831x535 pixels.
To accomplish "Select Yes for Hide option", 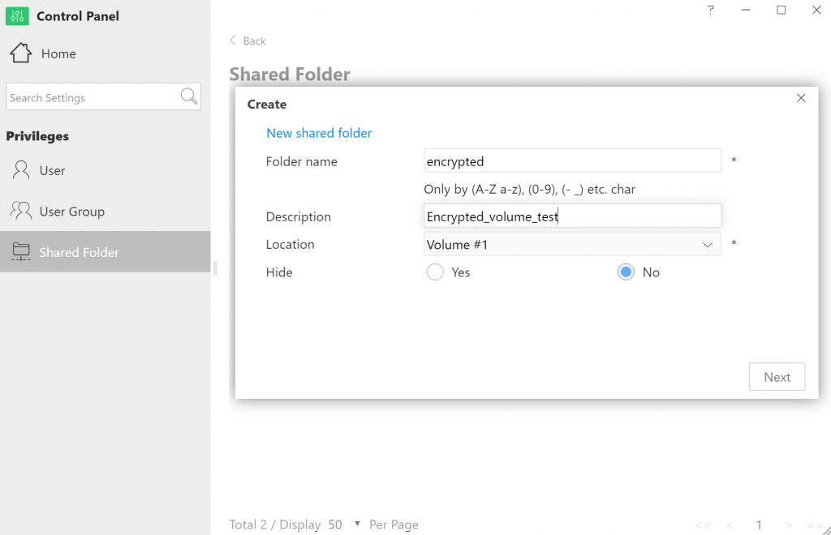I will pyautogui.click(x=435, y=272).
